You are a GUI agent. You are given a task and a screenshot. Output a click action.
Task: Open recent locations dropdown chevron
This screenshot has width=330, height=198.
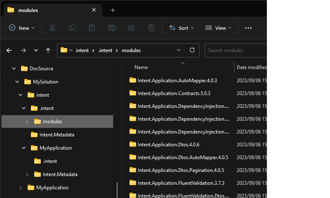(36, 50)
